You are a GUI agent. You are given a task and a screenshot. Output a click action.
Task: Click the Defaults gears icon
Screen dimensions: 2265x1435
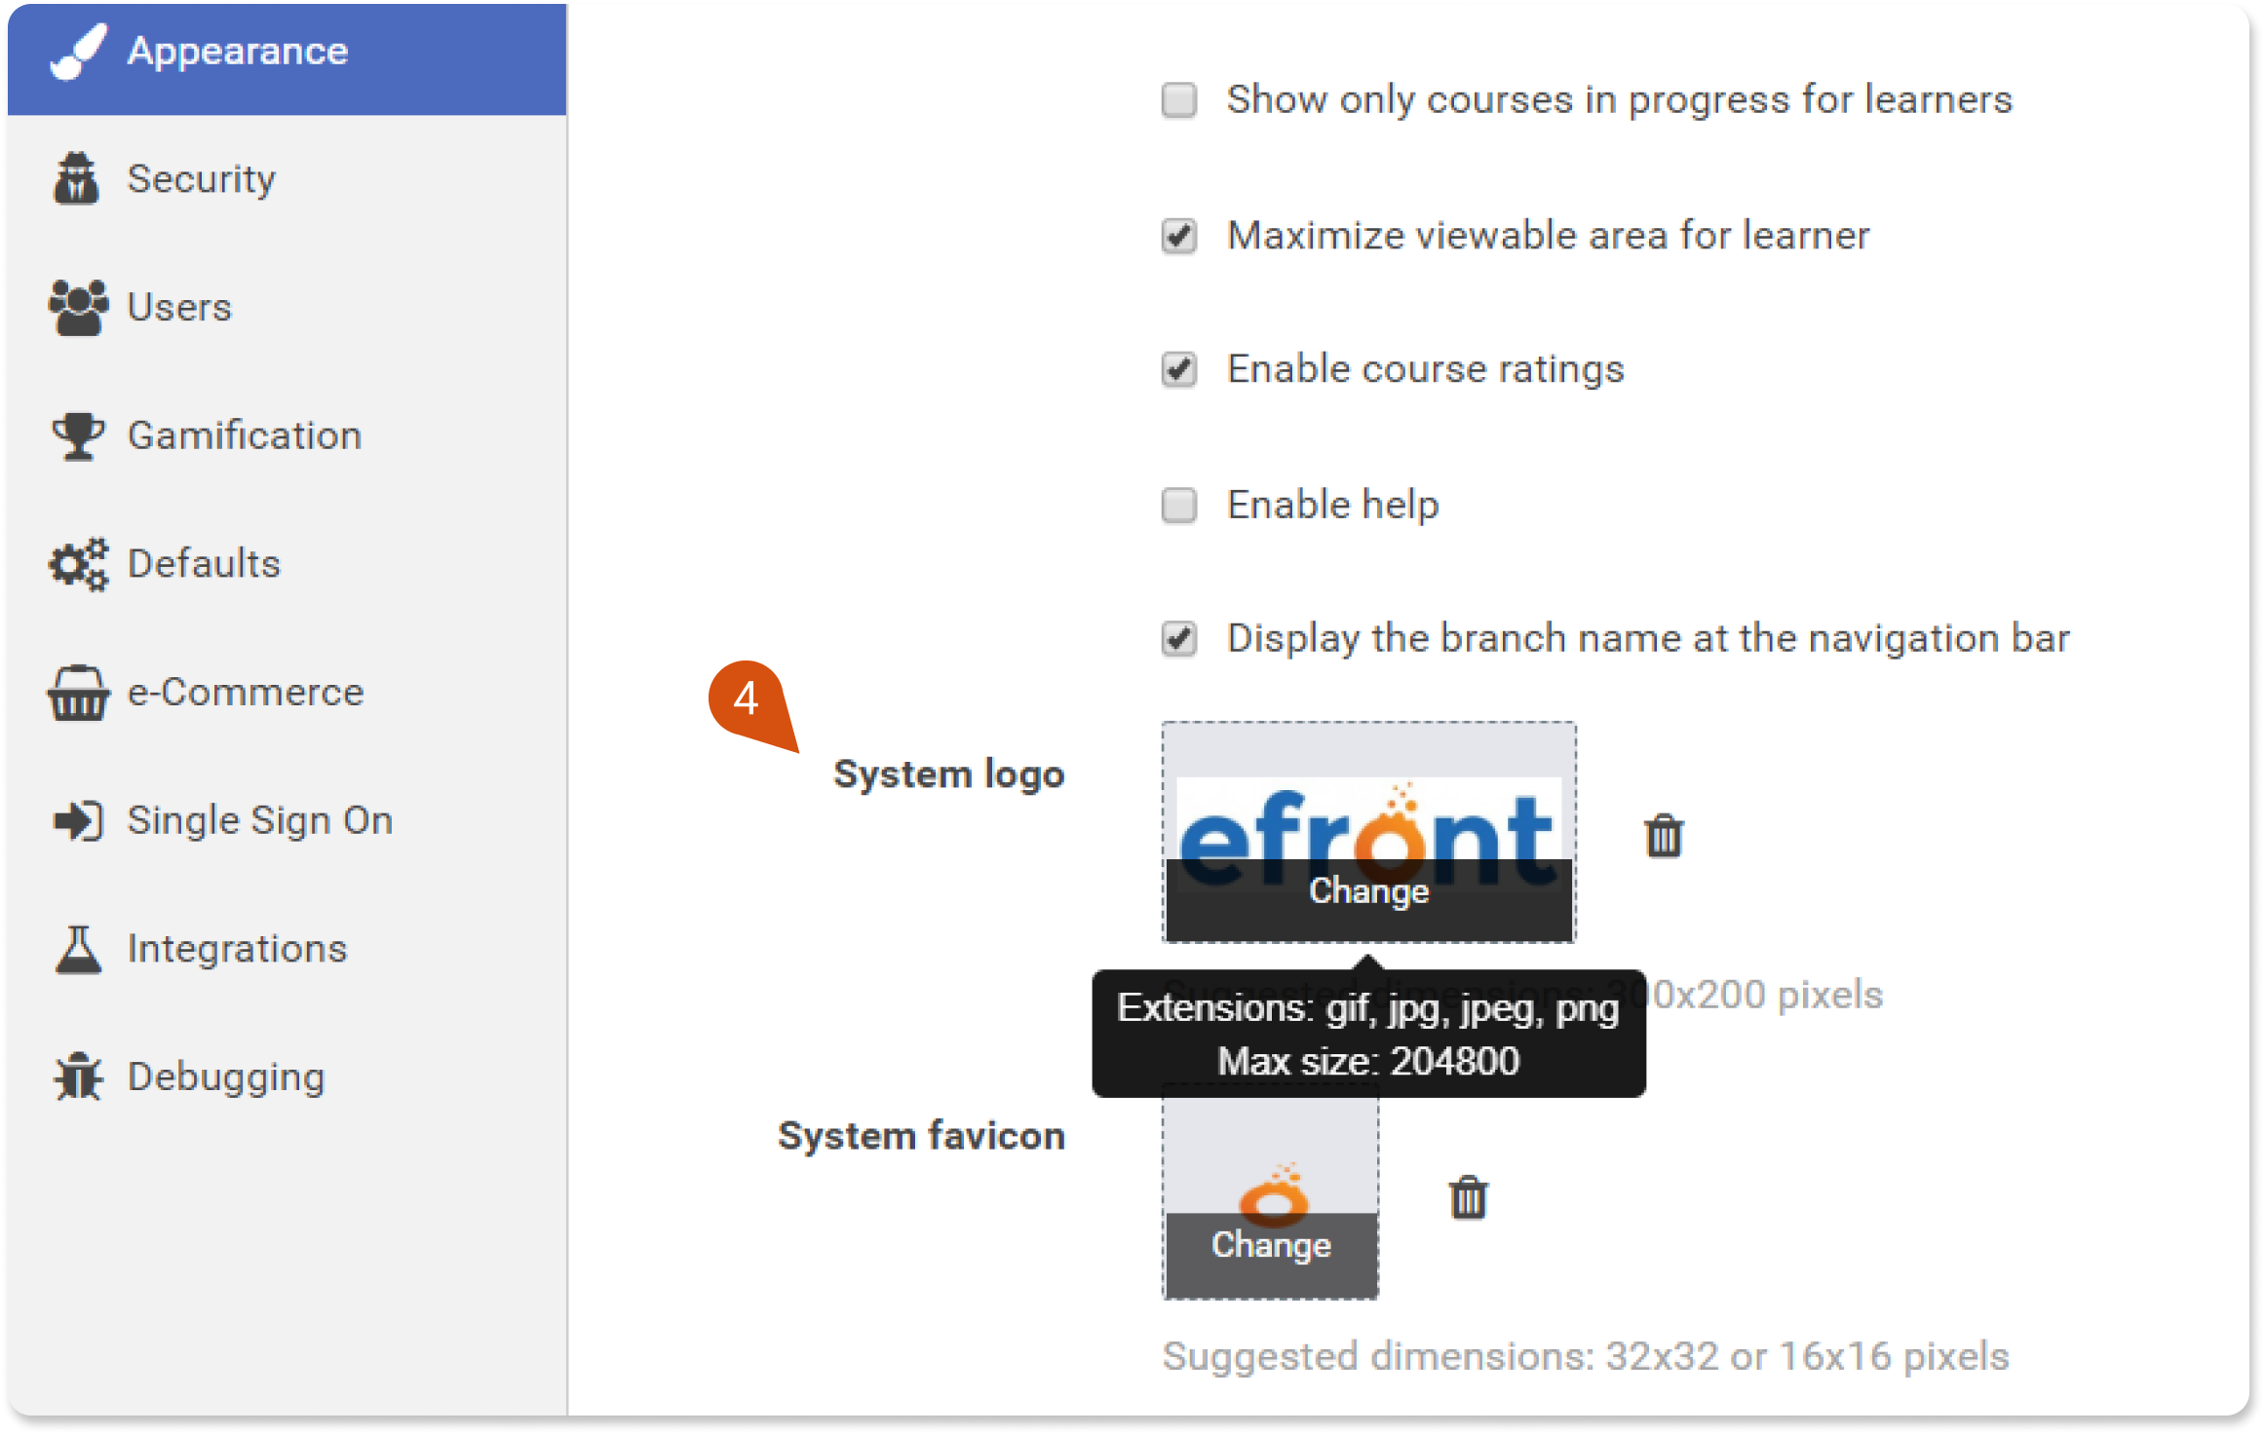[78, 564]
